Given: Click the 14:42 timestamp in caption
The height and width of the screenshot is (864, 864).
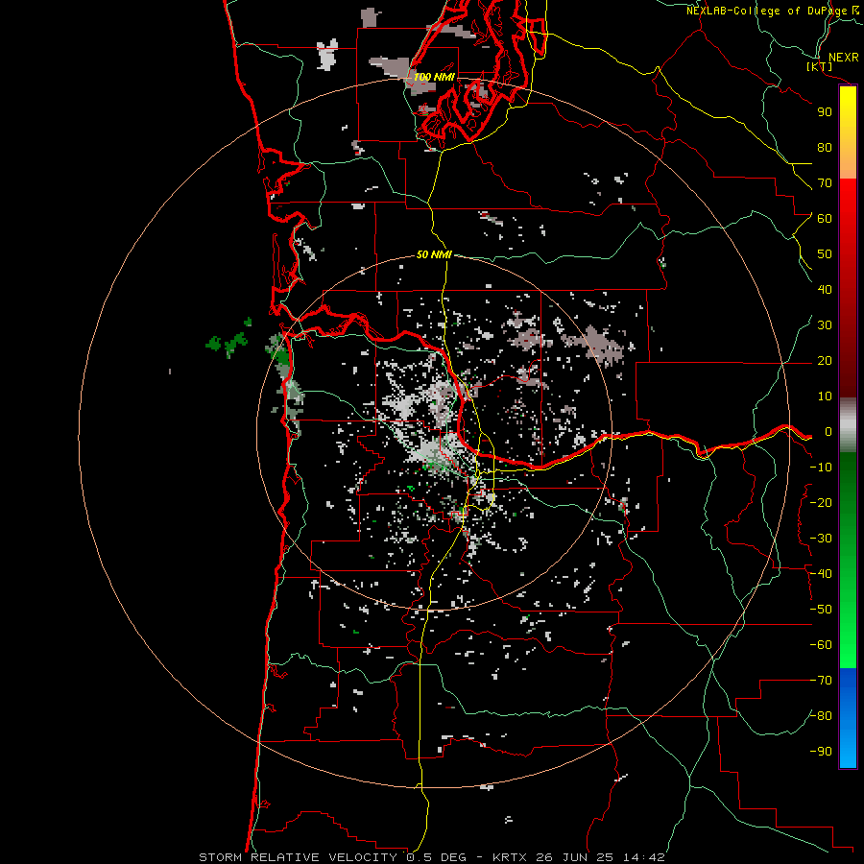Looking at the screenshot, I should (x=644, y=857).
